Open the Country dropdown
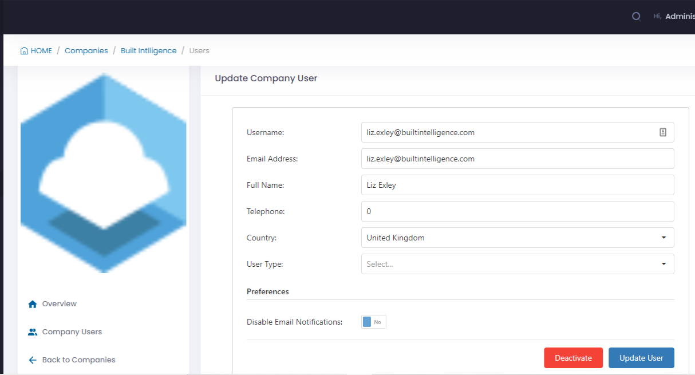 click(x=518, y=238)
